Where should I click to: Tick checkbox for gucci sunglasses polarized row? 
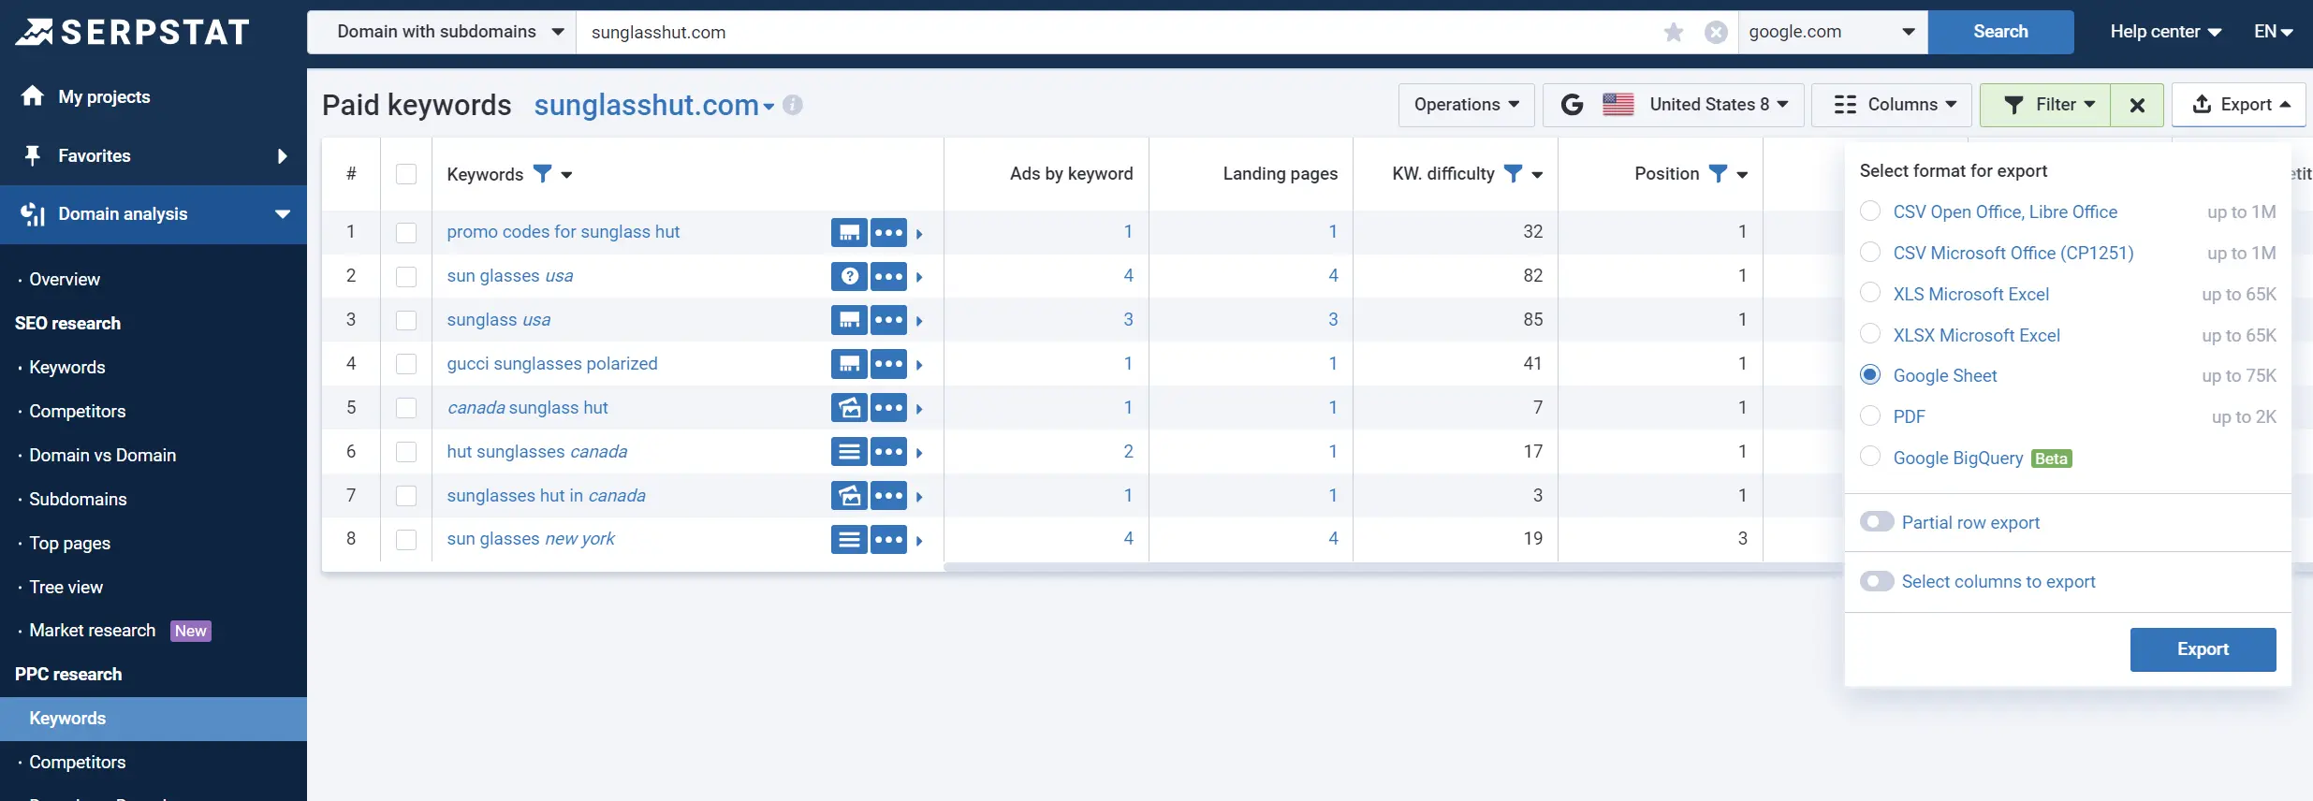tap(406, 364)
